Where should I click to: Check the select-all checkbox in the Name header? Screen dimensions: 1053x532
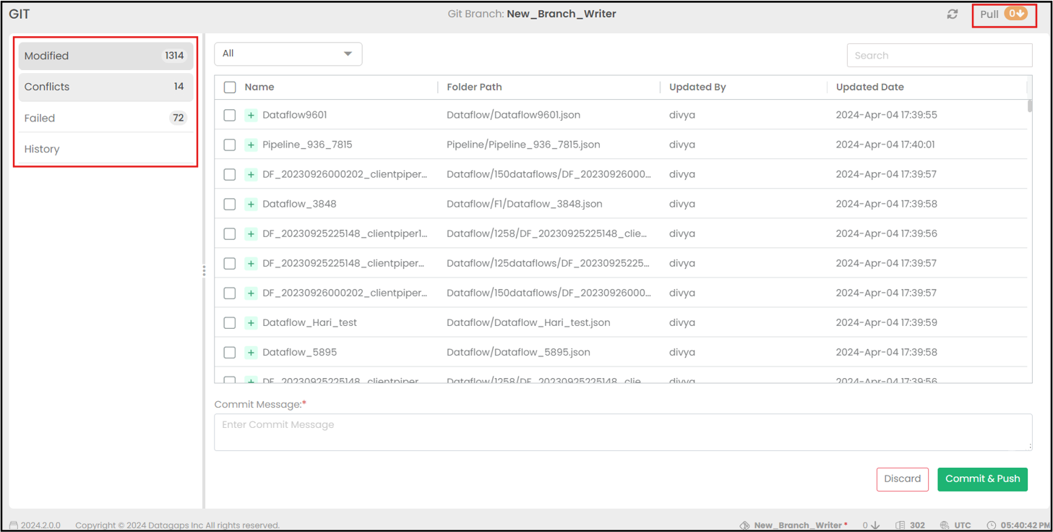(230, 87)
